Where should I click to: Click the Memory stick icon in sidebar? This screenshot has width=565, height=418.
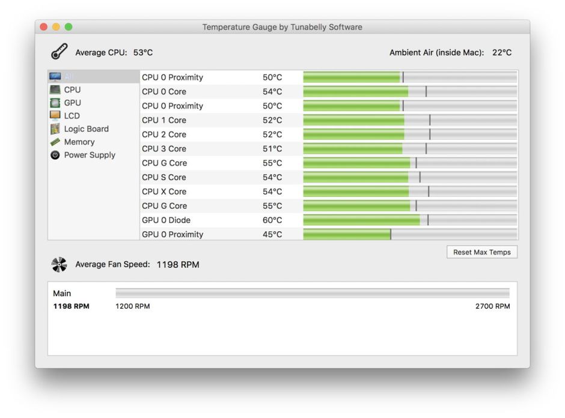[56, 142]
